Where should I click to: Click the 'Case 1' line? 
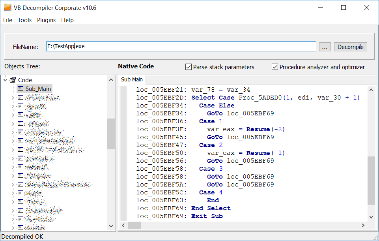(179, 121)
